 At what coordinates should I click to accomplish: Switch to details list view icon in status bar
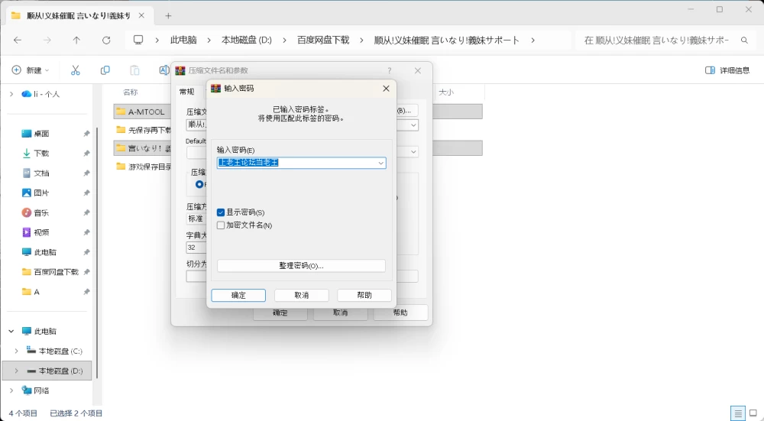coord(738,413)
